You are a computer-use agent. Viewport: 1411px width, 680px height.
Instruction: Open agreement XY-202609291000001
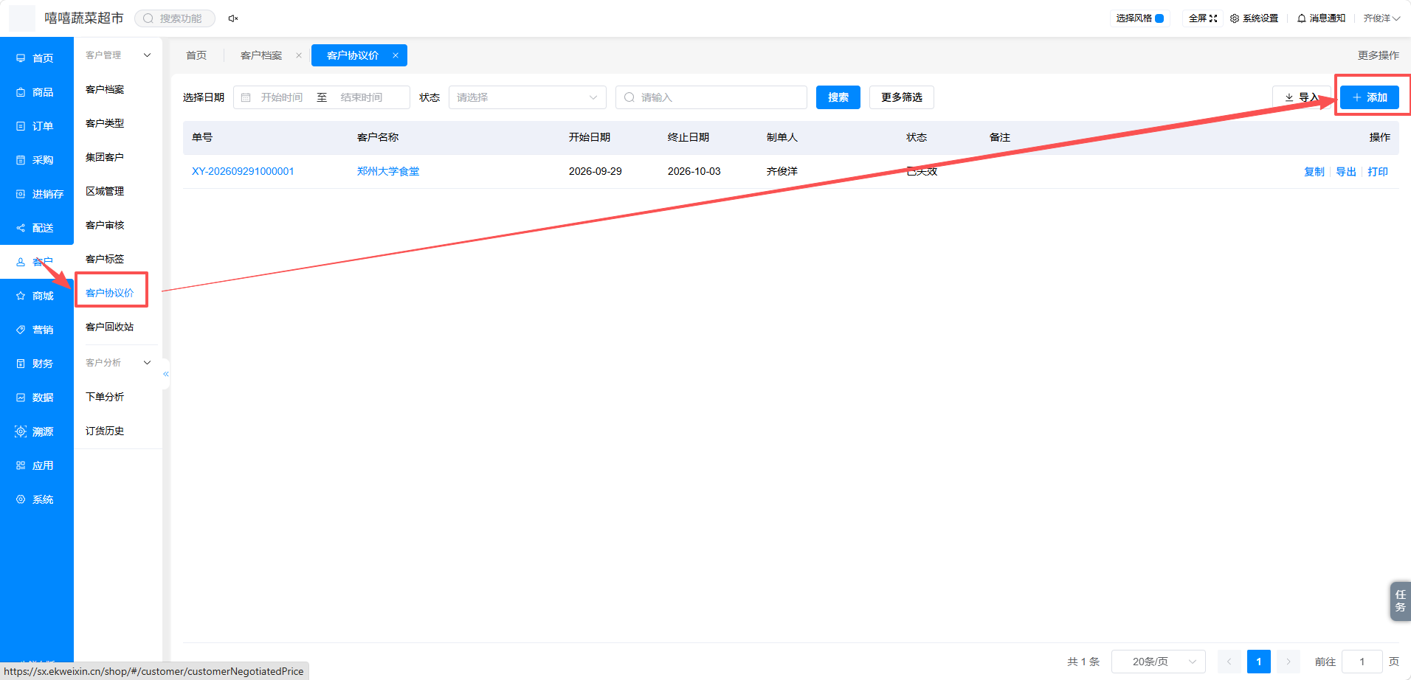pyautogui.click(x=243, y=171)
